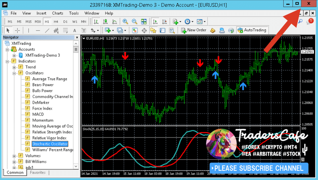The height and width of the screenshot is (180, 318).
Task: Switch chart to MN timeframe
Action: coord(83,21)
